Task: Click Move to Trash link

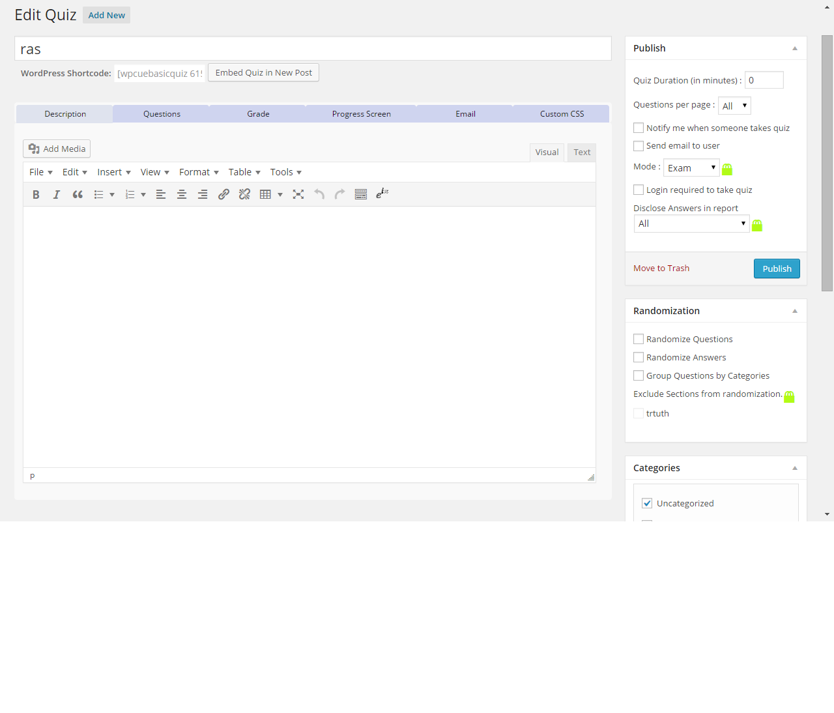Action: [661, 269]
